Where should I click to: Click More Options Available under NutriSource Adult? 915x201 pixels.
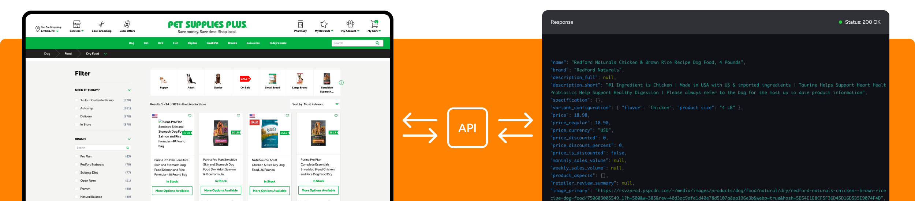point(270,191)
